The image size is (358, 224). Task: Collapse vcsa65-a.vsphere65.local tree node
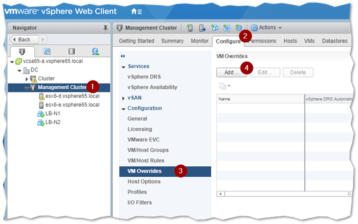(x=12, y=62)
